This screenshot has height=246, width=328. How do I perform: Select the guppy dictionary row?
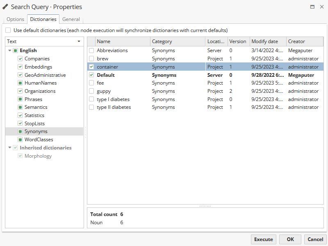coord(104,91)
